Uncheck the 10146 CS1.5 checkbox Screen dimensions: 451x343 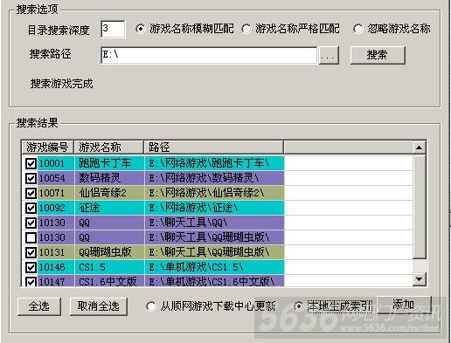pos(31,267)
